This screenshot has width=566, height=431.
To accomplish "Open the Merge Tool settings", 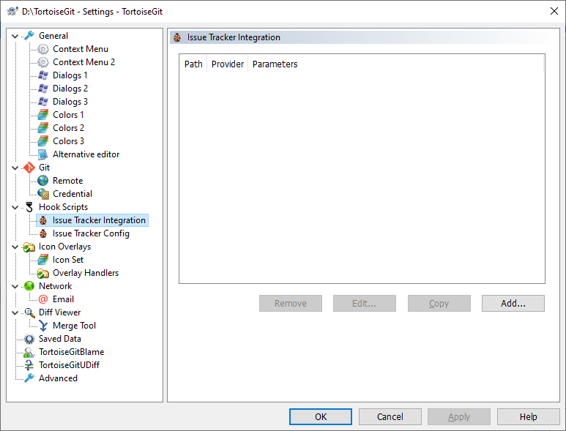I will tap(75, 326).
